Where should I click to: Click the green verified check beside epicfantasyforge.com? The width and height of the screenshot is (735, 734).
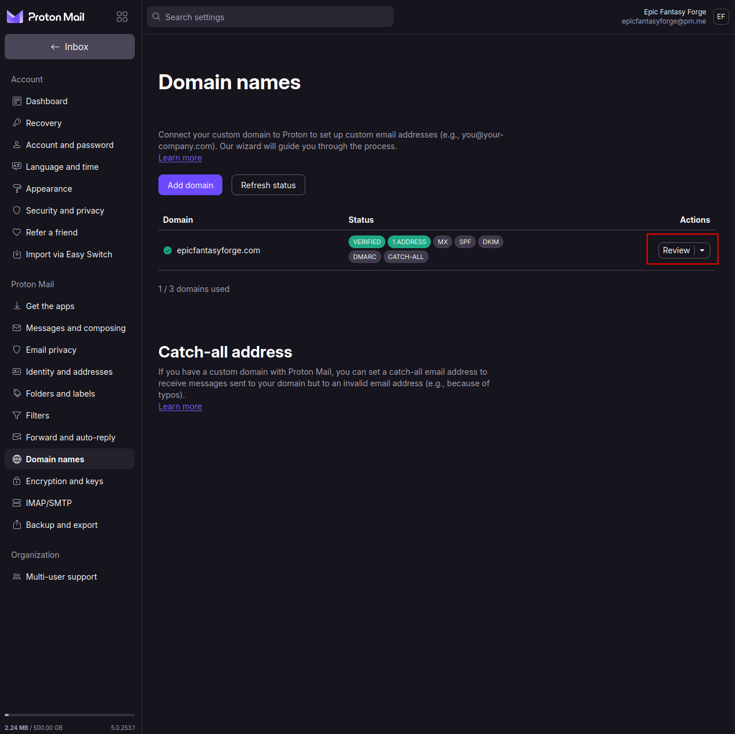[168, 250]
